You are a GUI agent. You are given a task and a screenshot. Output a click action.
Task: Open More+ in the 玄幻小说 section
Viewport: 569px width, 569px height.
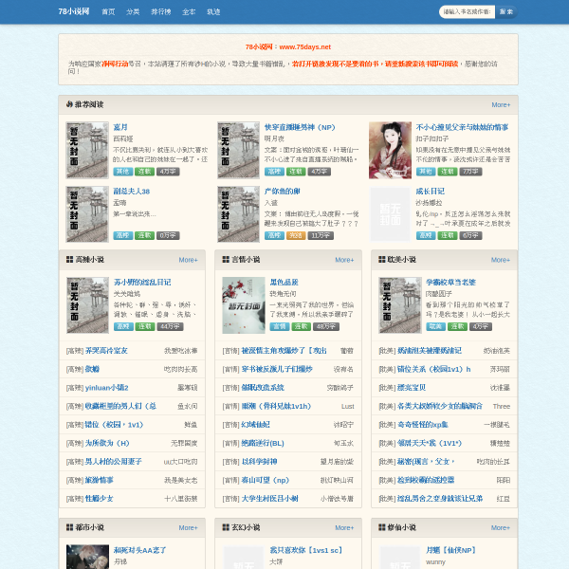tap(344, 527)
